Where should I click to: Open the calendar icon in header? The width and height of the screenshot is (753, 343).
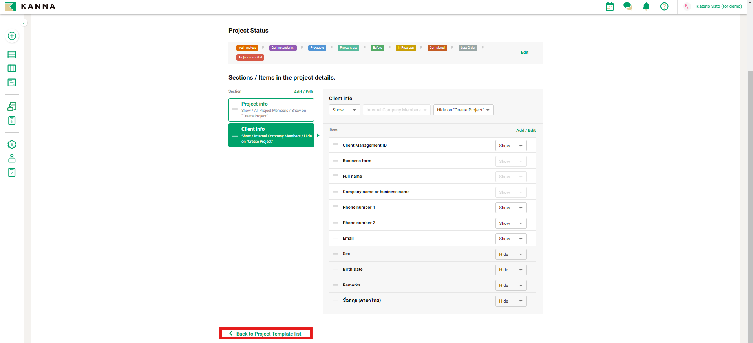tap(609, 6)
